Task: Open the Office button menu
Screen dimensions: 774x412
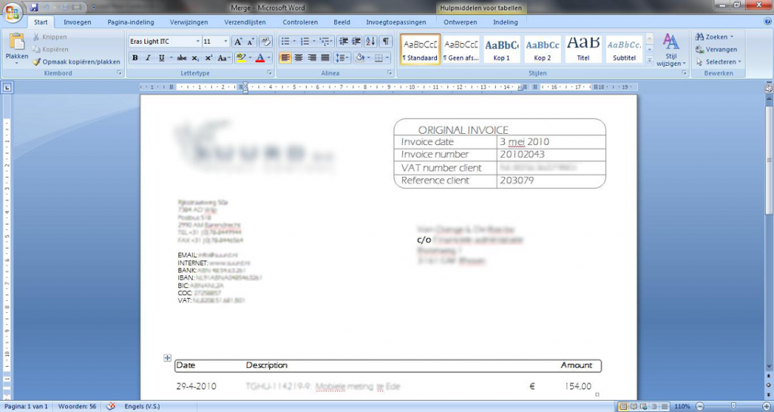Action: (13, 11)
